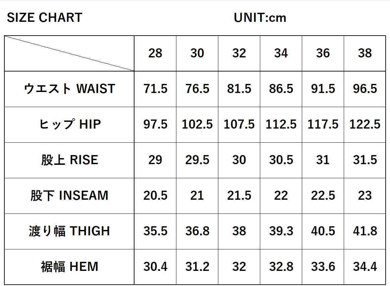This screenshot has width=390, height=286.
Task: Click the 裾幅 HEM row label
Action: coord(69,267)
